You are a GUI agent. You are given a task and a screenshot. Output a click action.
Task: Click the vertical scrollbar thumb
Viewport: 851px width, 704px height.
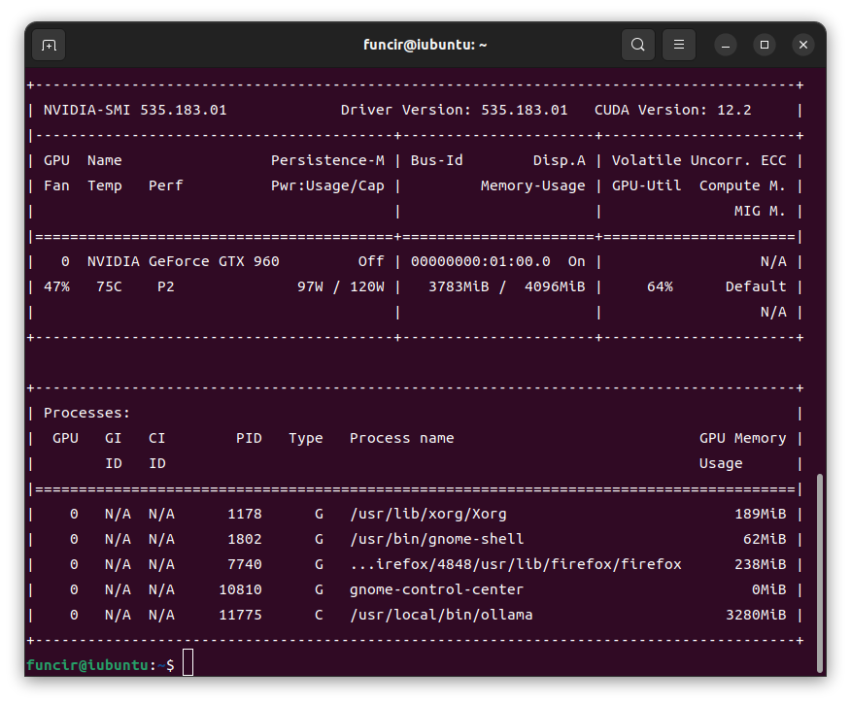(x=820, y=573)
